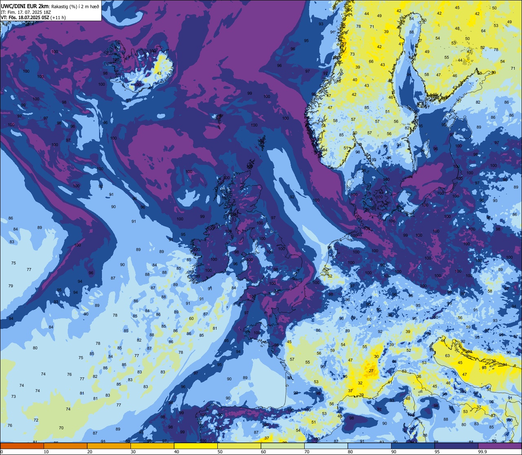Click the Rakastig (%) í 2 m hæð label
This screenshot has height=455, width=522.
(75, 6)
